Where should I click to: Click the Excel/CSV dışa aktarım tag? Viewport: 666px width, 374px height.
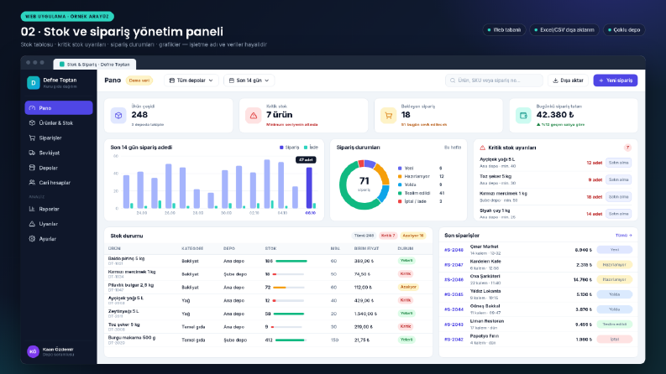[x=564, y=29]
